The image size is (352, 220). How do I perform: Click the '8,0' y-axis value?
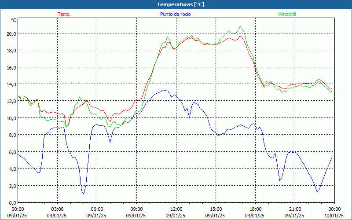click(x=13, y=135)
